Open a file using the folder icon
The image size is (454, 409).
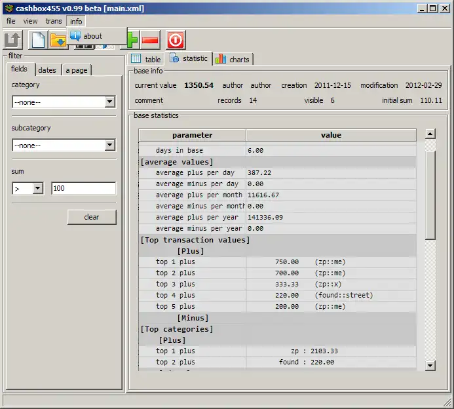click(x=58, y=40)
